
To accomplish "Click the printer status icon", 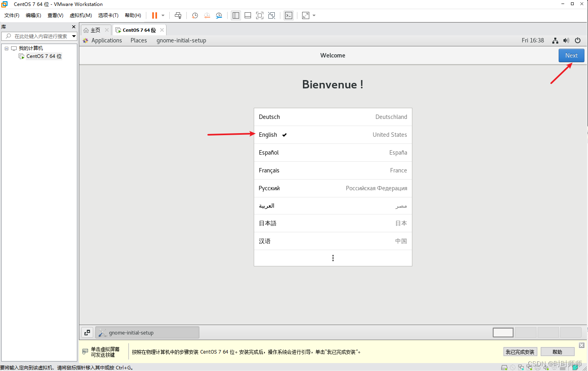I will (x=538, y=368).
